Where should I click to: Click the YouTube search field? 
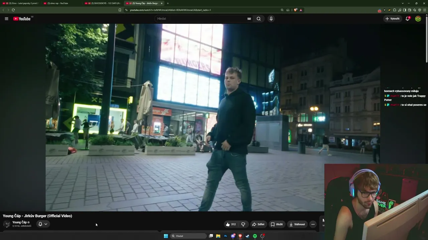point(201,19)
